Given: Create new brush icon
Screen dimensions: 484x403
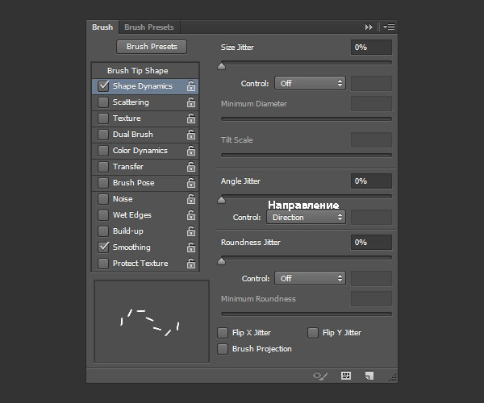Looking at the screenshot, I should (x=369, y=376).
